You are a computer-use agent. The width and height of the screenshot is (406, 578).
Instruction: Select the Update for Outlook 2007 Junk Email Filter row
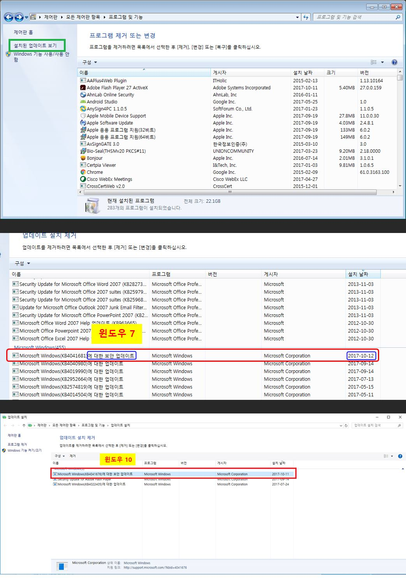[196, 307]
